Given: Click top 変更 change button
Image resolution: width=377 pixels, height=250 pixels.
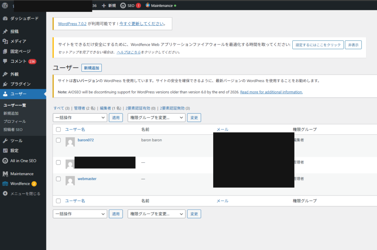Looking at the screenshot, I should 194,117.
